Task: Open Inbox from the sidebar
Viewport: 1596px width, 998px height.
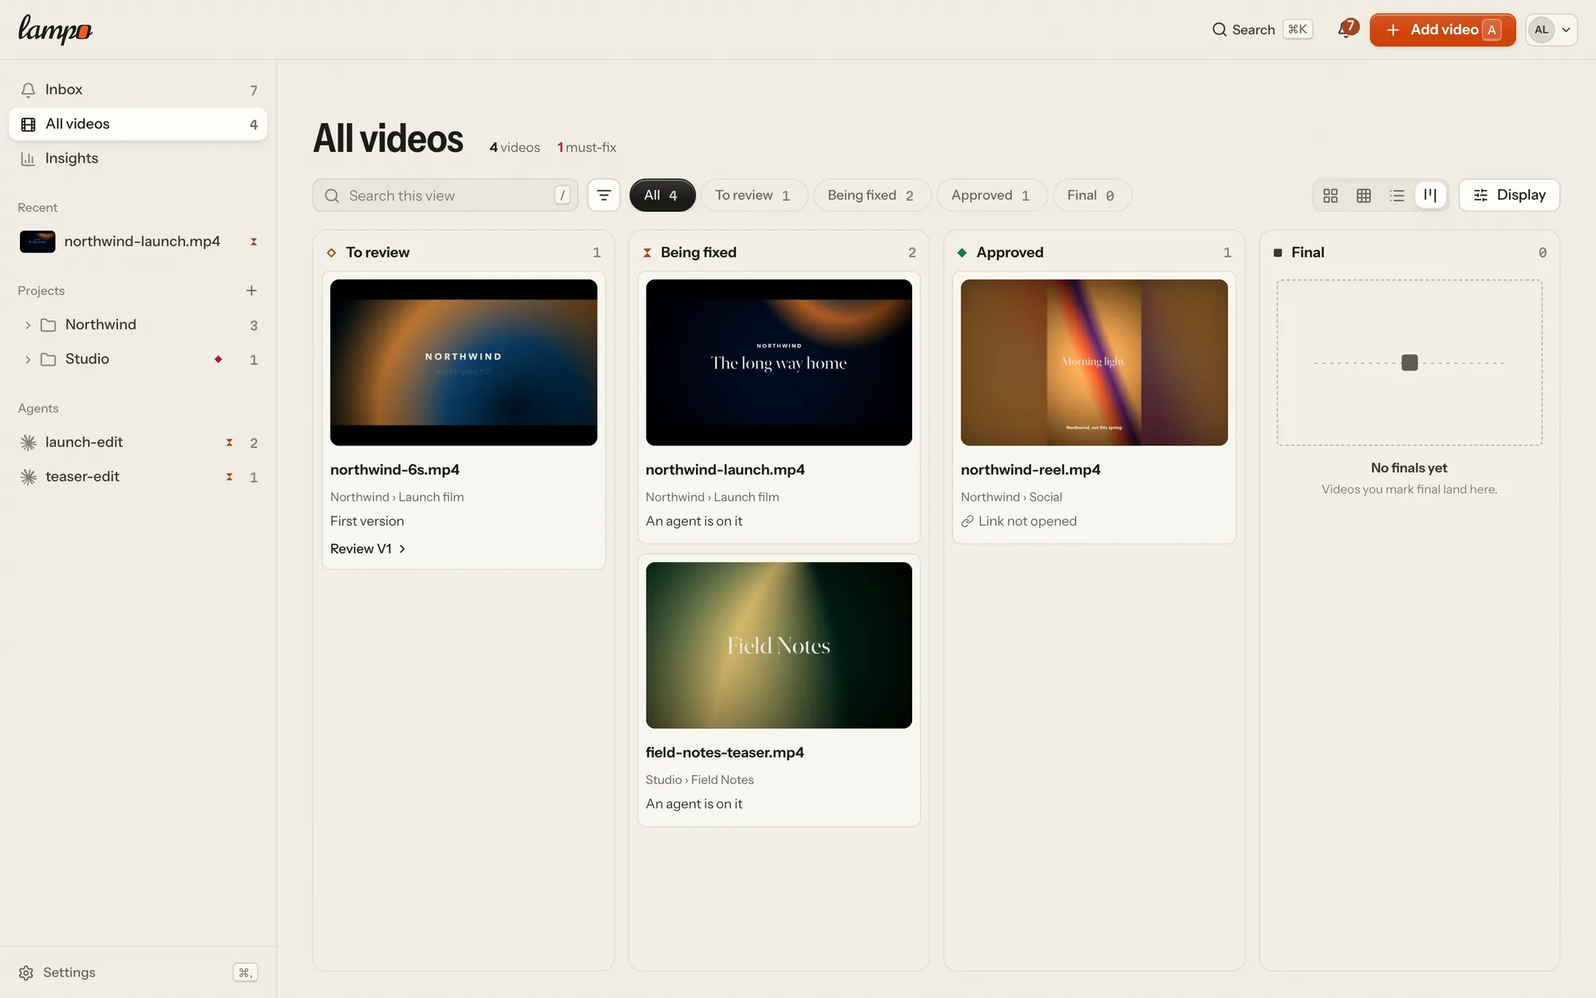Action: 138,89
